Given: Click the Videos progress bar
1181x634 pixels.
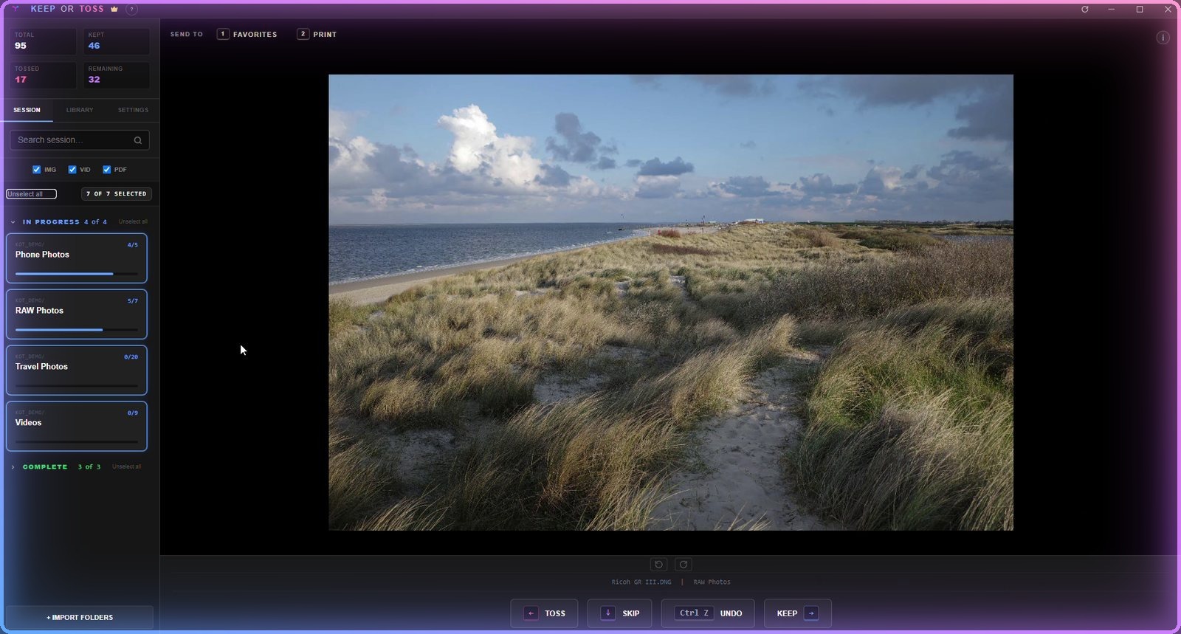Looking at the screenshot, I should click(x=77, y=442).
